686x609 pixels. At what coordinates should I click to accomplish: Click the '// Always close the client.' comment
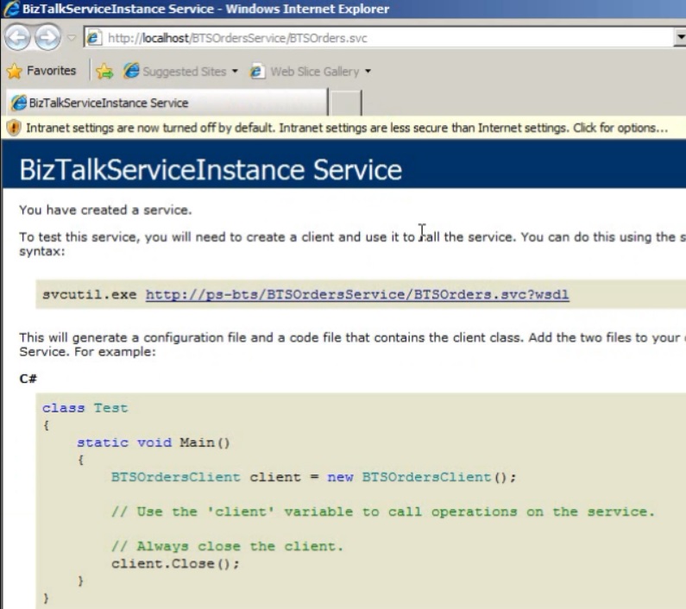(227, 546)
